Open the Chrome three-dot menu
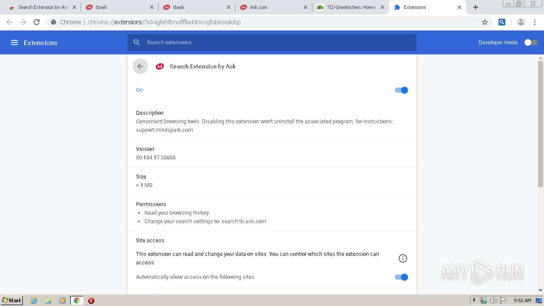The height and width of the screenshot is (306, 544). tap(535, 22)
